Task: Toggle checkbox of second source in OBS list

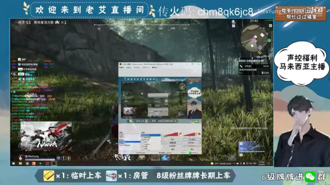Action: coord(143,138)
